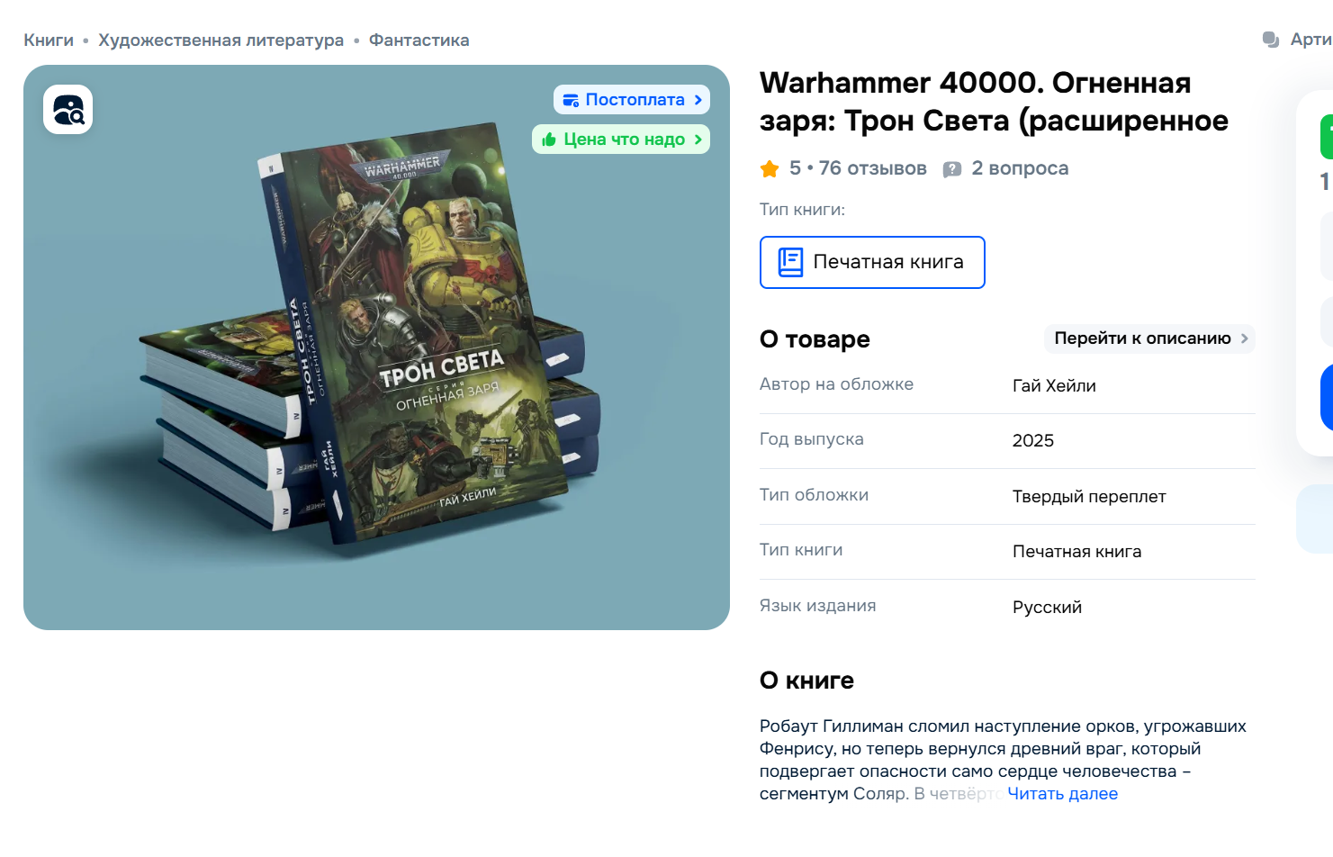This screenshot has width=1333, height=857.
Task: Go to Книги breadcrumb
Action: point(49,41)
